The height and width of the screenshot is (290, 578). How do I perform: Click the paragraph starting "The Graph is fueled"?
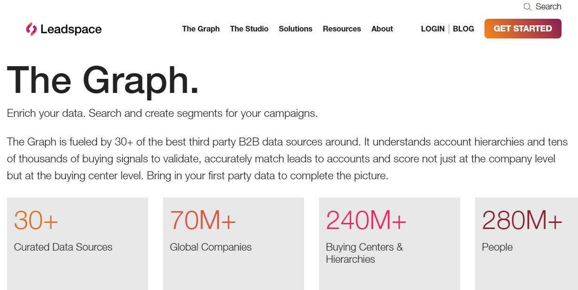pyautogui.click(x=288, y=159)
